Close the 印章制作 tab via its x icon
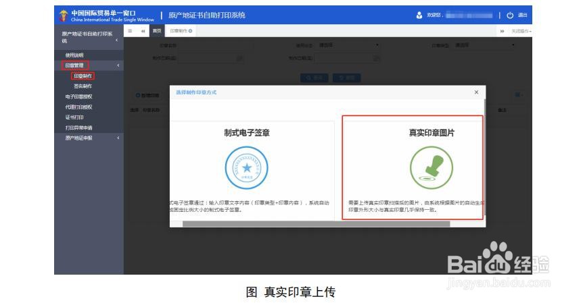The height and width of the screenshot is (303, 583). click(x=190, y=31)
